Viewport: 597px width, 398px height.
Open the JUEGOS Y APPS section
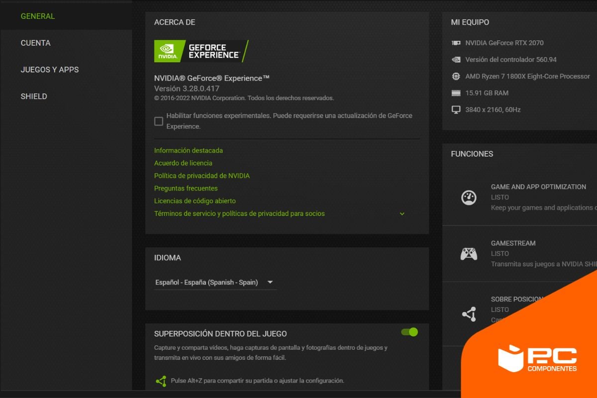pyautogui.click(x=50, y=70)
